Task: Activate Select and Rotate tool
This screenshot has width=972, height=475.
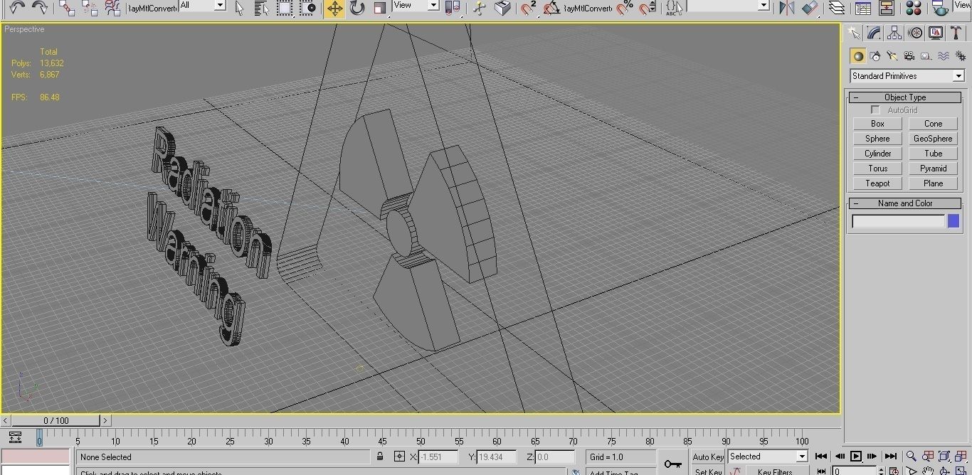Action: pos(357,8)
